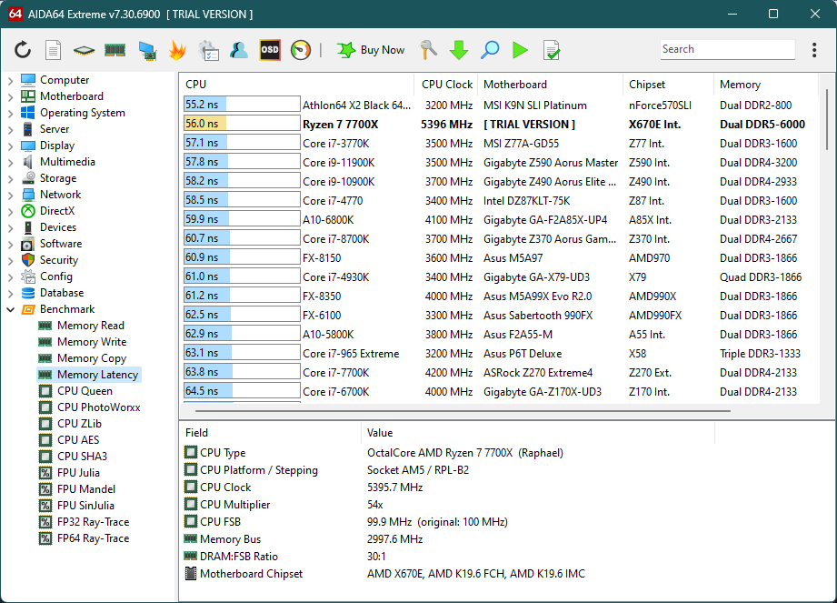Click the CPU chip toolbar icon
The width and height of the screenshot is (837, 603).
(x=84, y=50)
